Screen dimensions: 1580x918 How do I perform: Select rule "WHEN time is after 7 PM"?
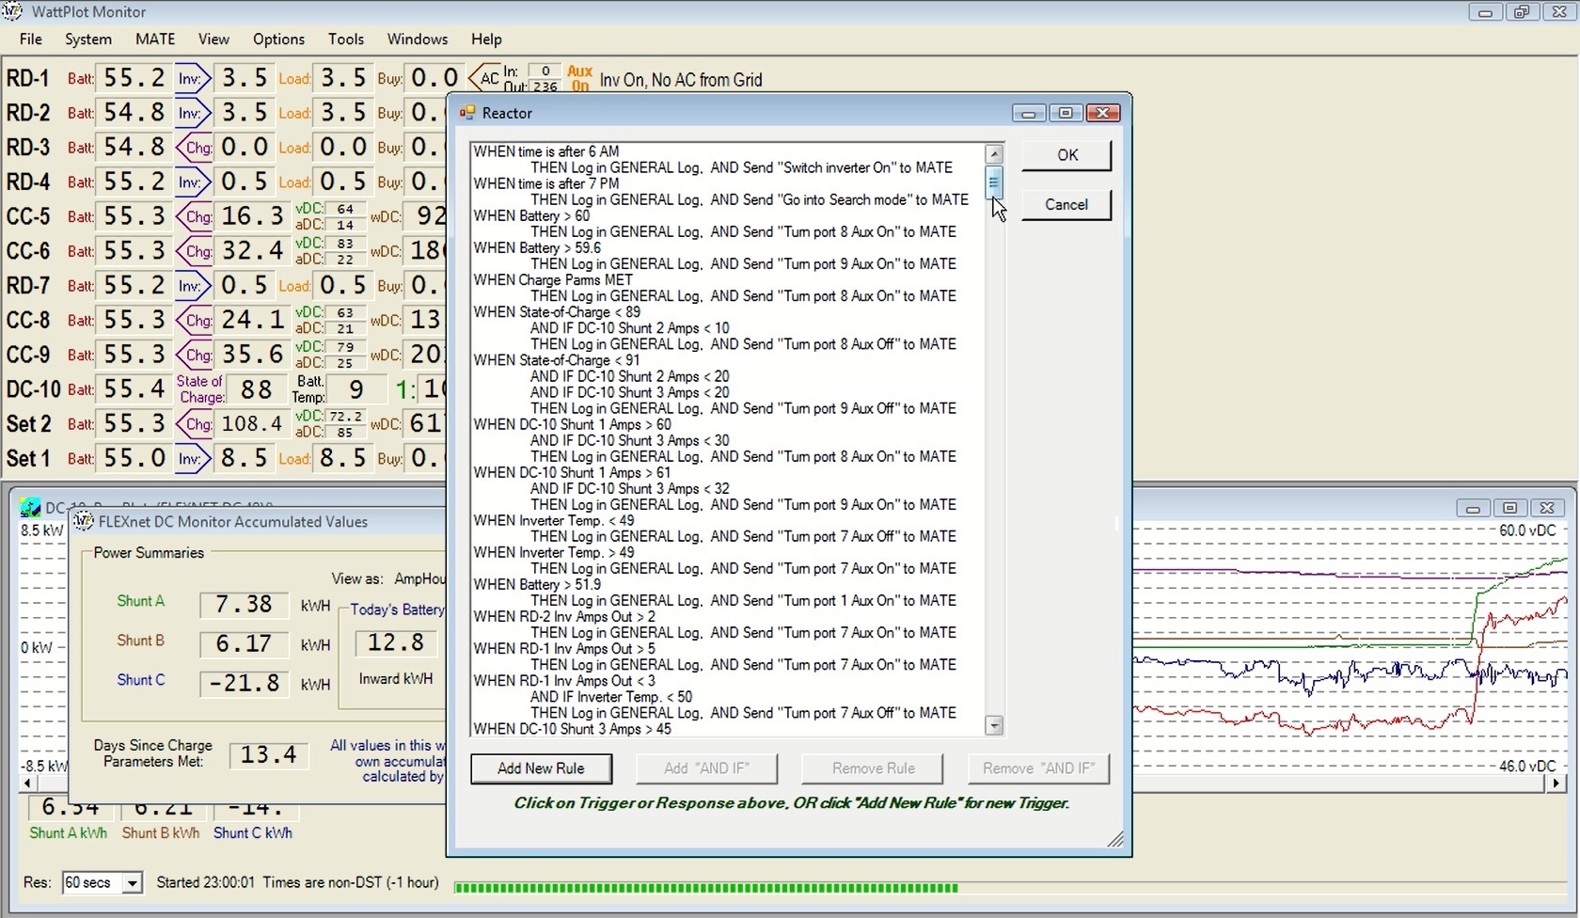(546, 183)
